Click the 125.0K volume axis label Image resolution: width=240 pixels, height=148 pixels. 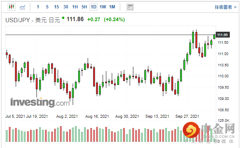[224, 121]
